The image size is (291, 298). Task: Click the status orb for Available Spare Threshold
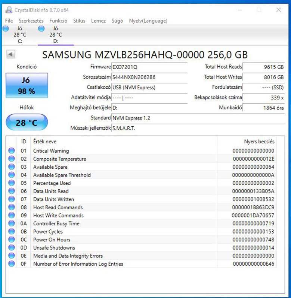[x=12, y=175]
